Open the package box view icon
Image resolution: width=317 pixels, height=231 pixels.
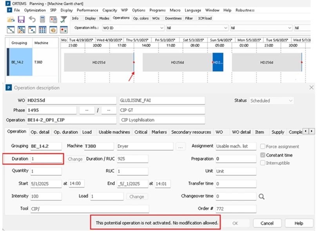53,30
